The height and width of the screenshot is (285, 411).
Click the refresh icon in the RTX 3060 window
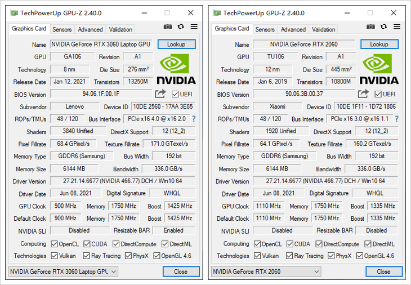(181, 26)
